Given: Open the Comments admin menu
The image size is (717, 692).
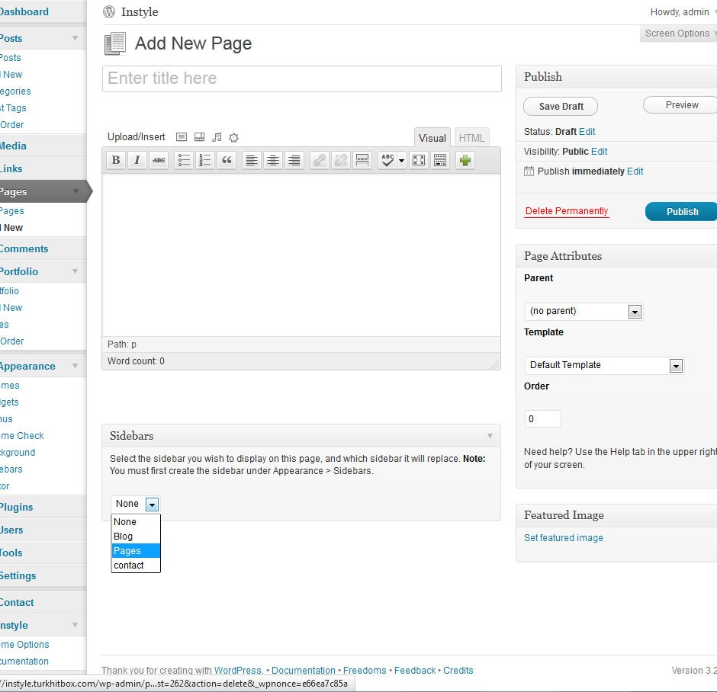Looking at the screenshot, I should [24, 249].
